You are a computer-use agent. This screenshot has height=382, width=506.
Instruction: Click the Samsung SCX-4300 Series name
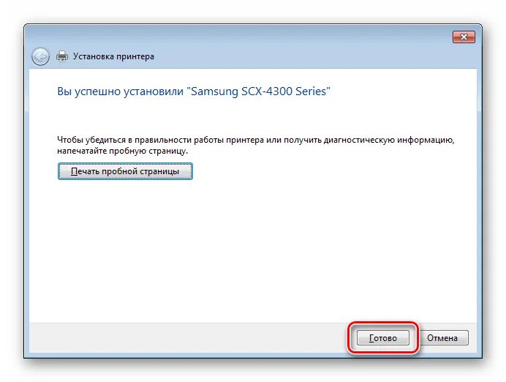[x=259, y=91]
